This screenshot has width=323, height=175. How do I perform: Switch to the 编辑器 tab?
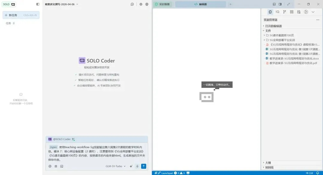pos(200,4)
